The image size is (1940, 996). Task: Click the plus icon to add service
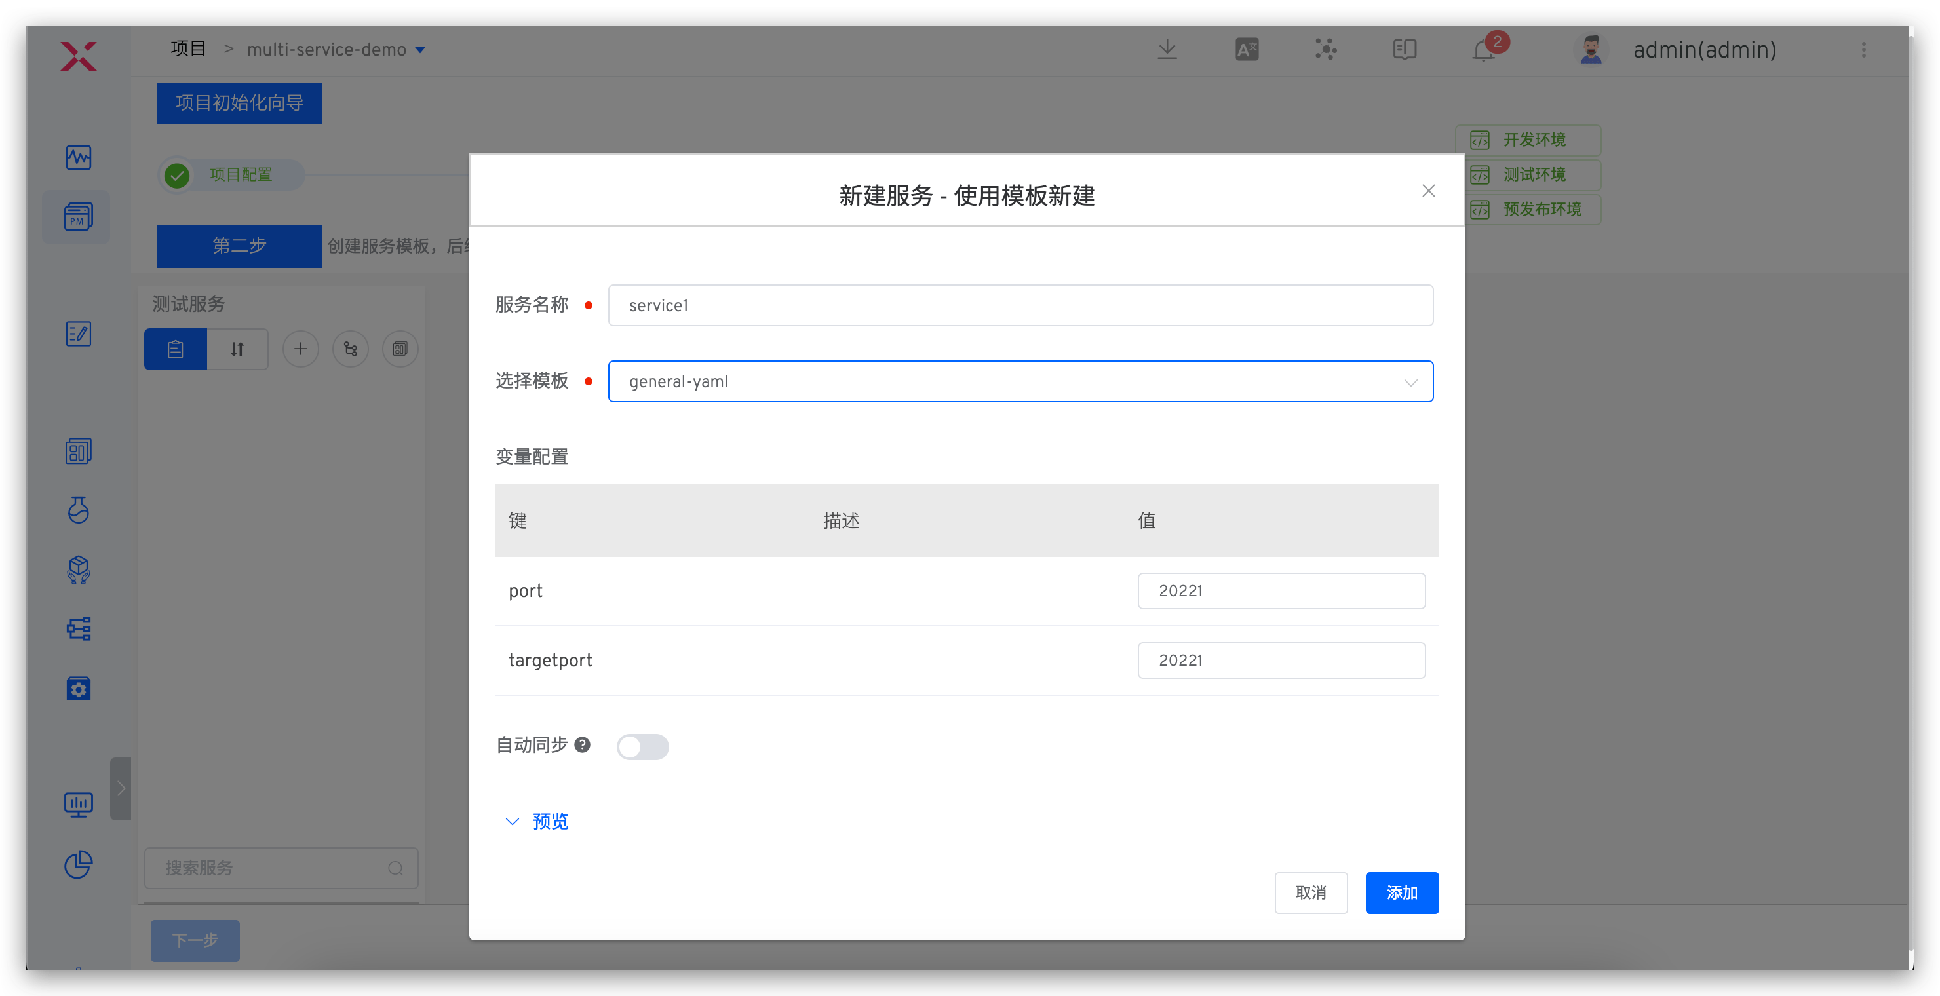(300, 349)
